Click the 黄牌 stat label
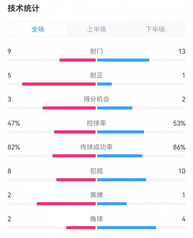Image resolution: width=193 pixels, height=238 pixels. [x=97, y=195]
